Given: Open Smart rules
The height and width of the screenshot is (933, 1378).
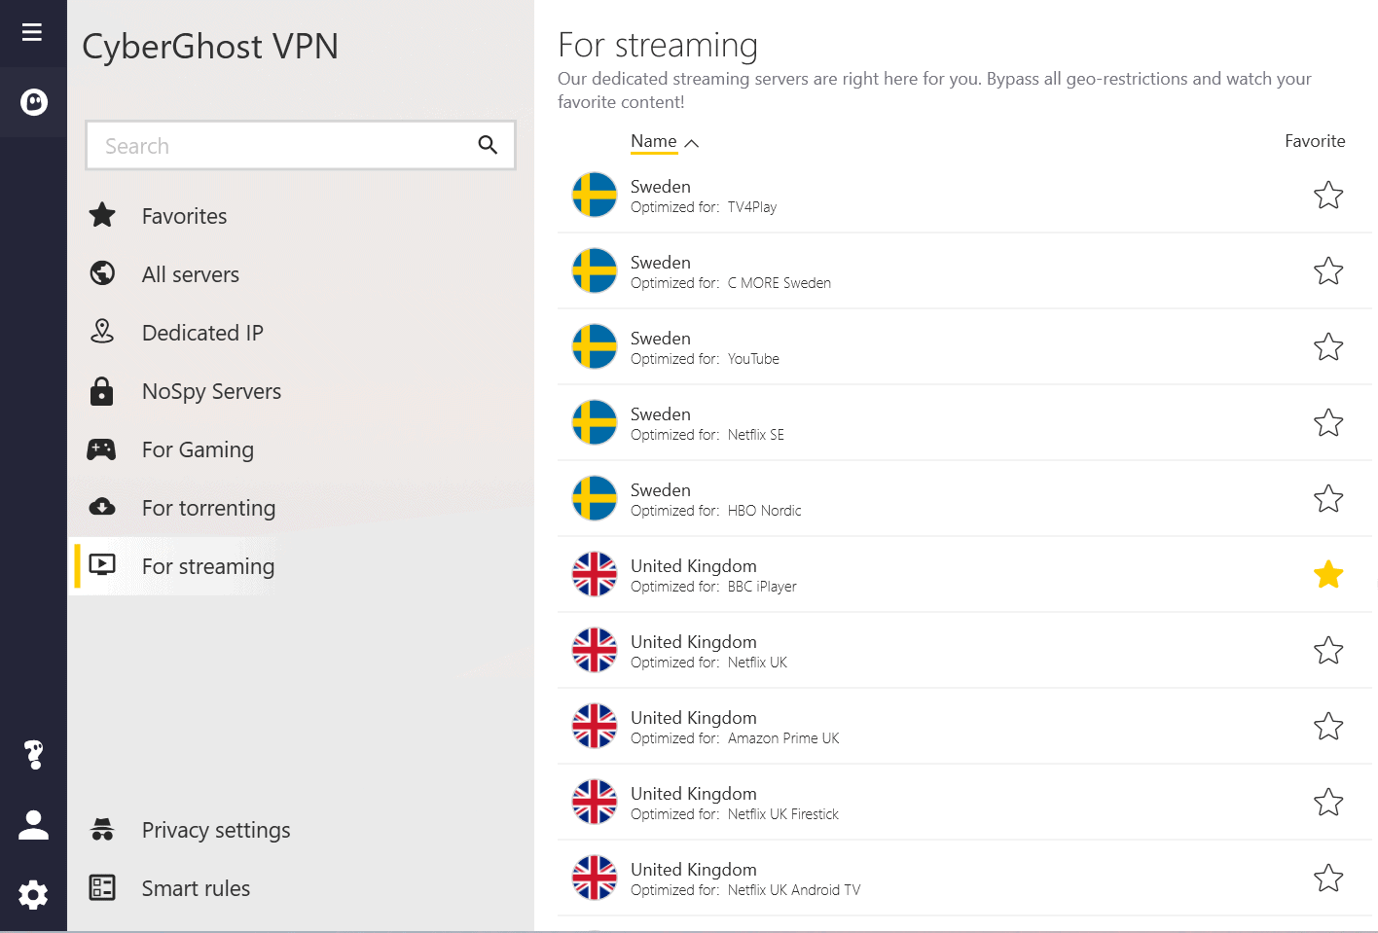Looking at the screenshot, I should pos(196,888).
